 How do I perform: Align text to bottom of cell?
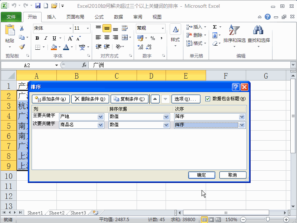click(x=115, y=29)
